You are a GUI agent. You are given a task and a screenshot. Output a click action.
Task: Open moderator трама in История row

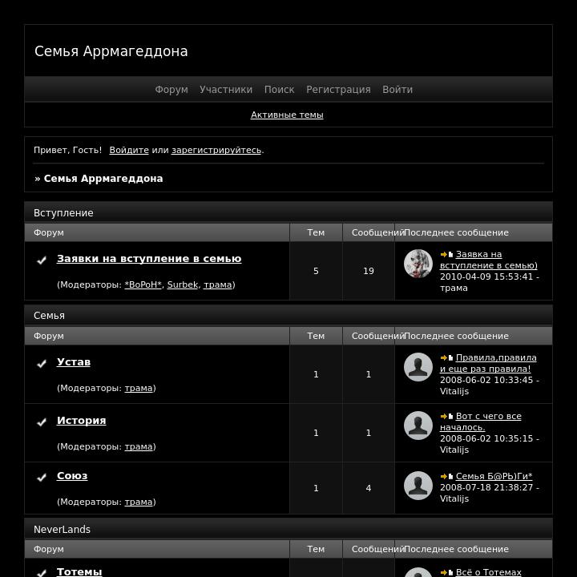[x=139, y=446]
